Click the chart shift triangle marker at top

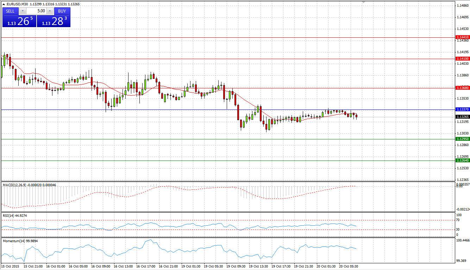pos(364,2)
